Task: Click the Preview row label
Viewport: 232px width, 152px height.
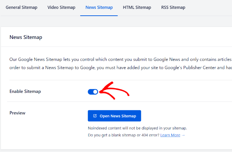Action: [x=17, y=113]
